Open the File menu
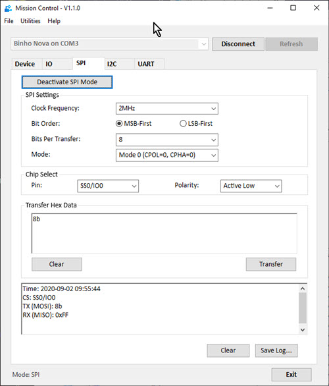The height and width of the screenshot is (386, 329). point(9,21)
